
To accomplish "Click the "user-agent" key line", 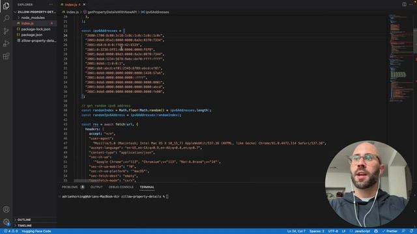I will (x=102, y=138).
